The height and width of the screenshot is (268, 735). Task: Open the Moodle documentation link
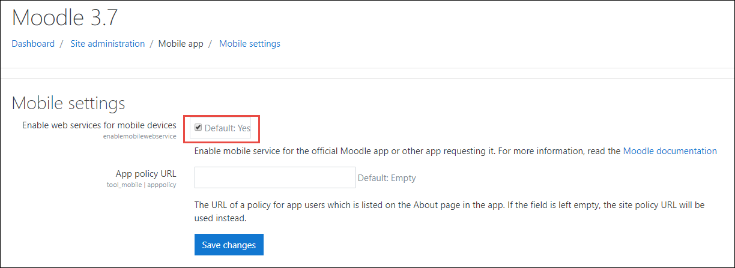point(670,151)
